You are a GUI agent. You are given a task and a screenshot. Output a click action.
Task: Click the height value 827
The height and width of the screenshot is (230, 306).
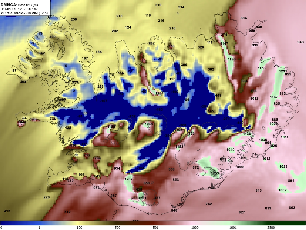[242, 213]
